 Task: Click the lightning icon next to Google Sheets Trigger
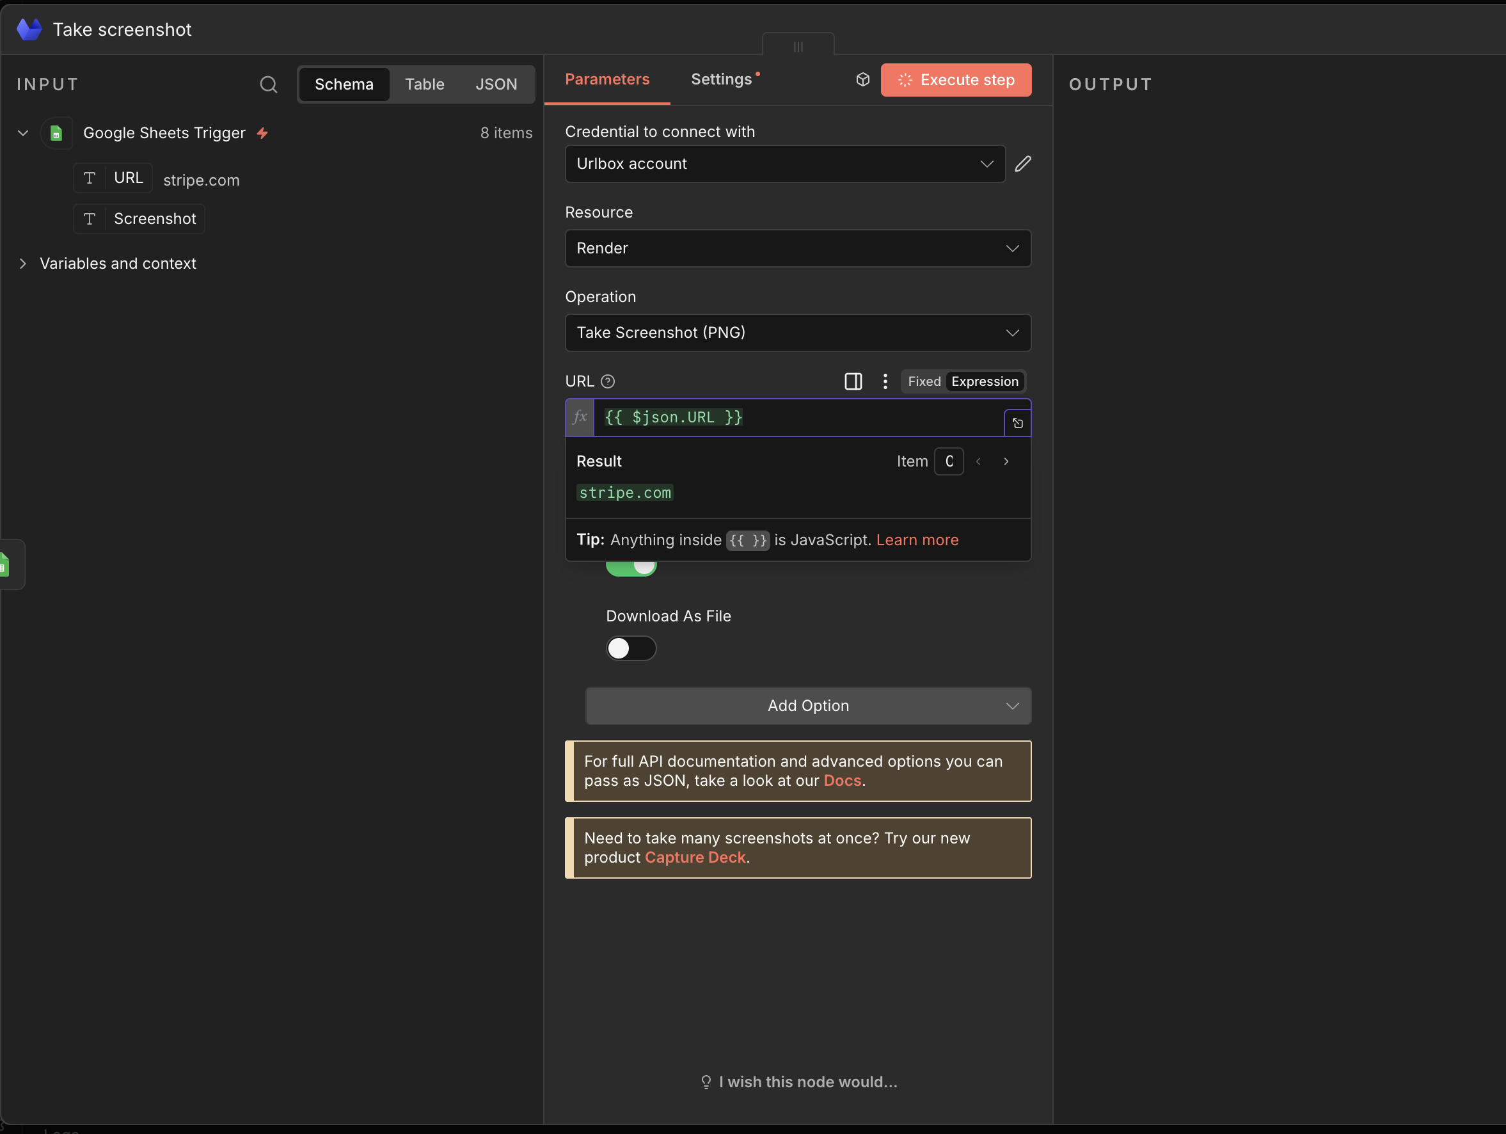click(263, 133)
